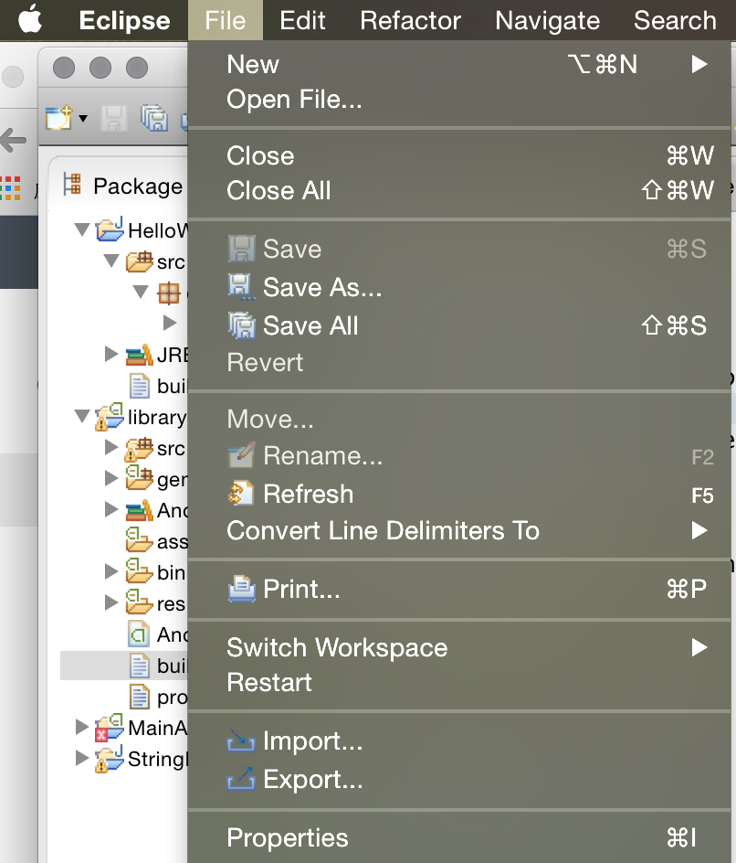Choose Save All menu entry

[x=459, y=325]
